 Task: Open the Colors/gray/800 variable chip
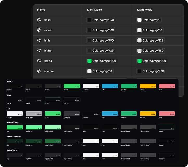coord(101,30)
